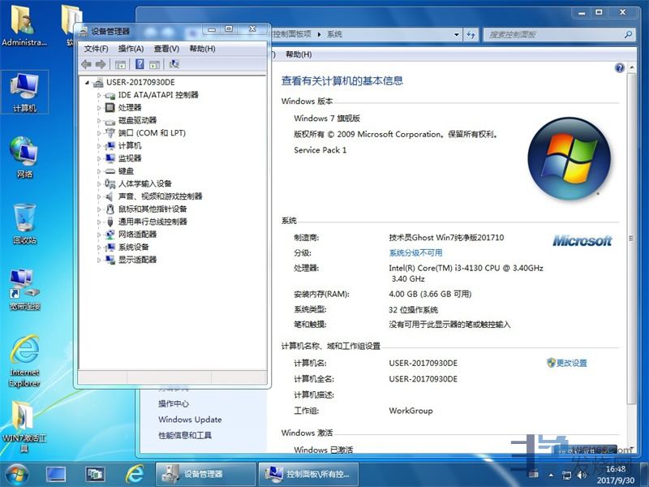Click the 系统分级不可用 link

tap(415, 253)
